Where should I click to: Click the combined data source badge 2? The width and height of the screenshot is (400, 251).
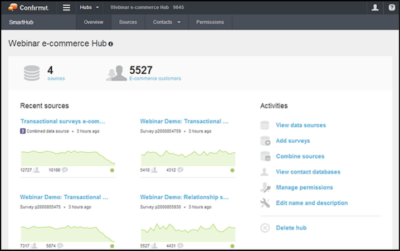pos(23,131)
